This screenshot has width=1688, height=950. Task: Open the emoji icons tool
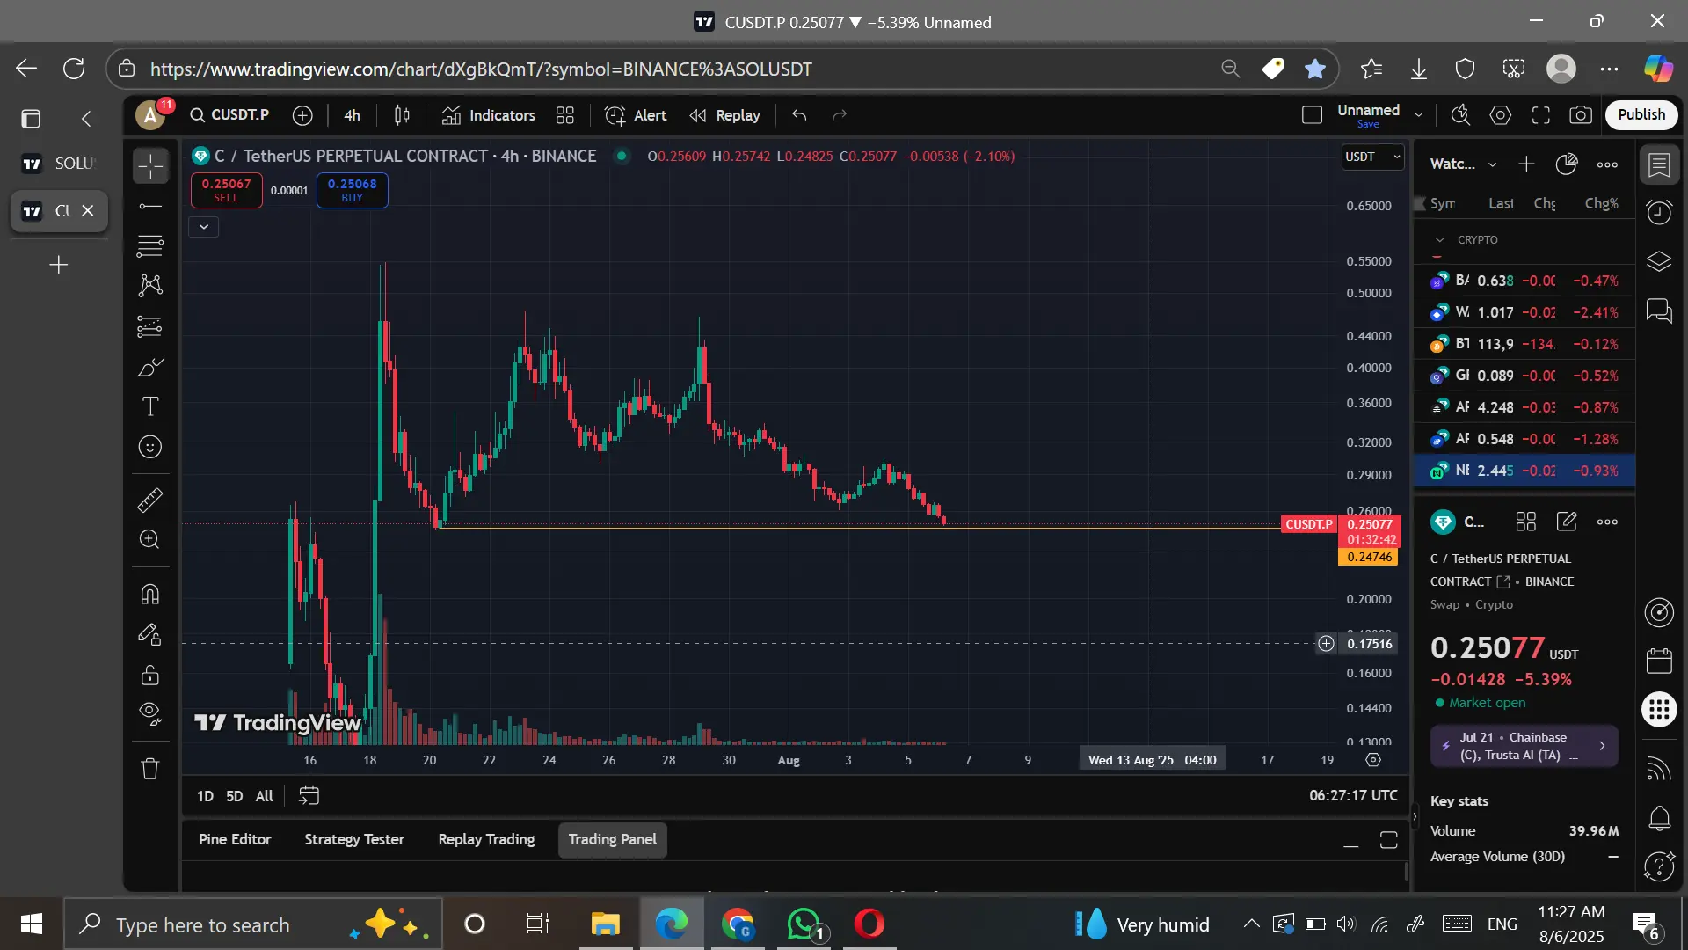(x=150, y=447)
